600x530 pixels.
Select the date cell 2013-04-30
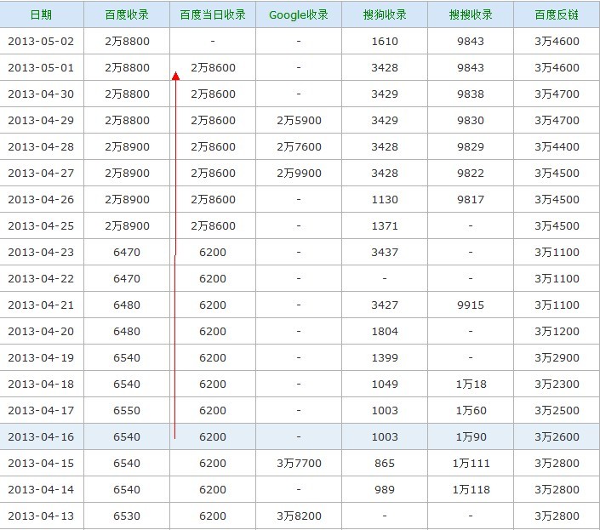[x=41, y=94]
